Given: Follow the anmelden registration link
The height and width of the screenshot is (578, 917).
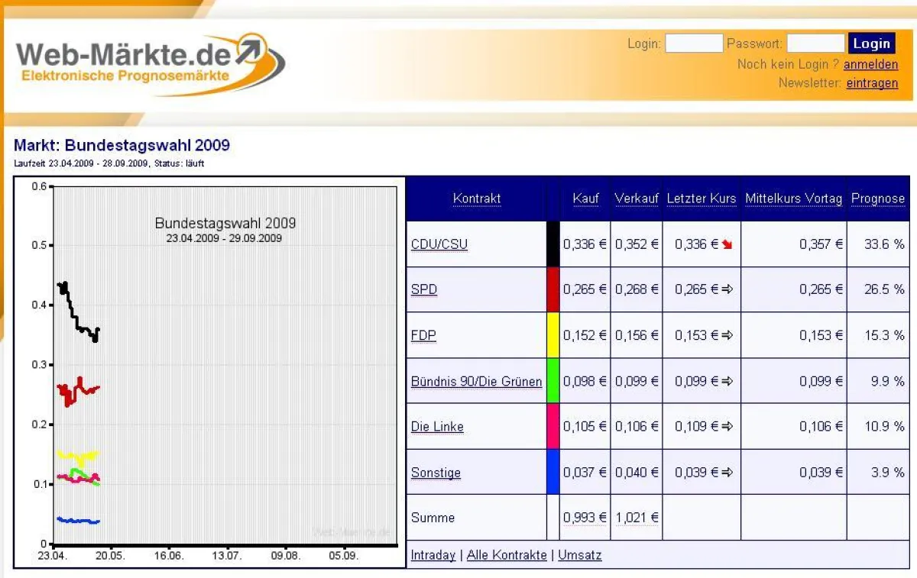Looking at the screenshot, I should click(x=870, y=64).
